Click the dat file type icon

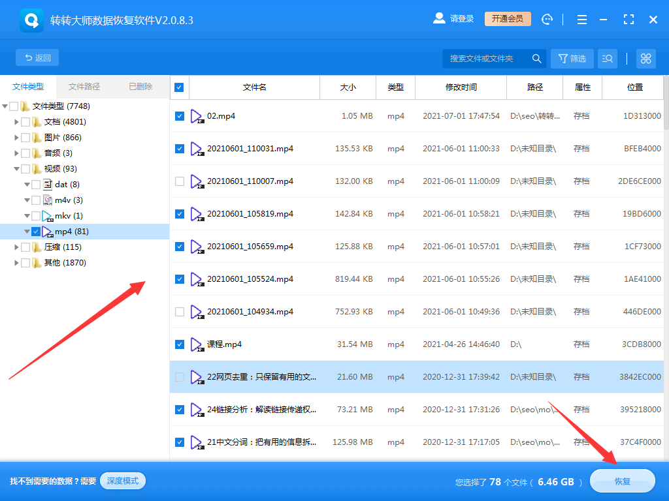[48, 185]
